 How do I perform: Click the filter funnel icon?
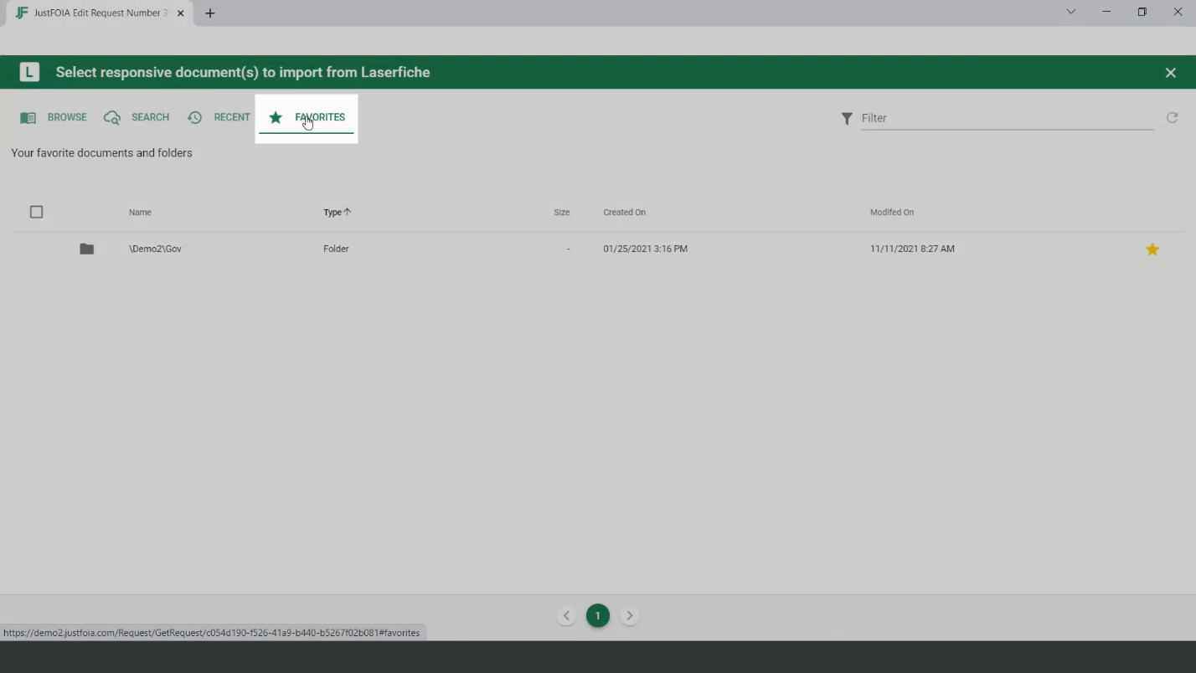[x=847, y=118]
